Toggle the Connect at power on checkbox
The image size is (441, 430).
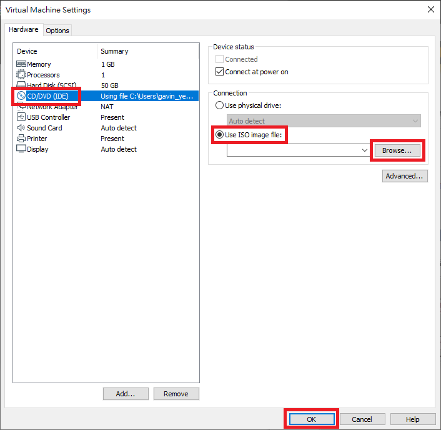[219, 72]
